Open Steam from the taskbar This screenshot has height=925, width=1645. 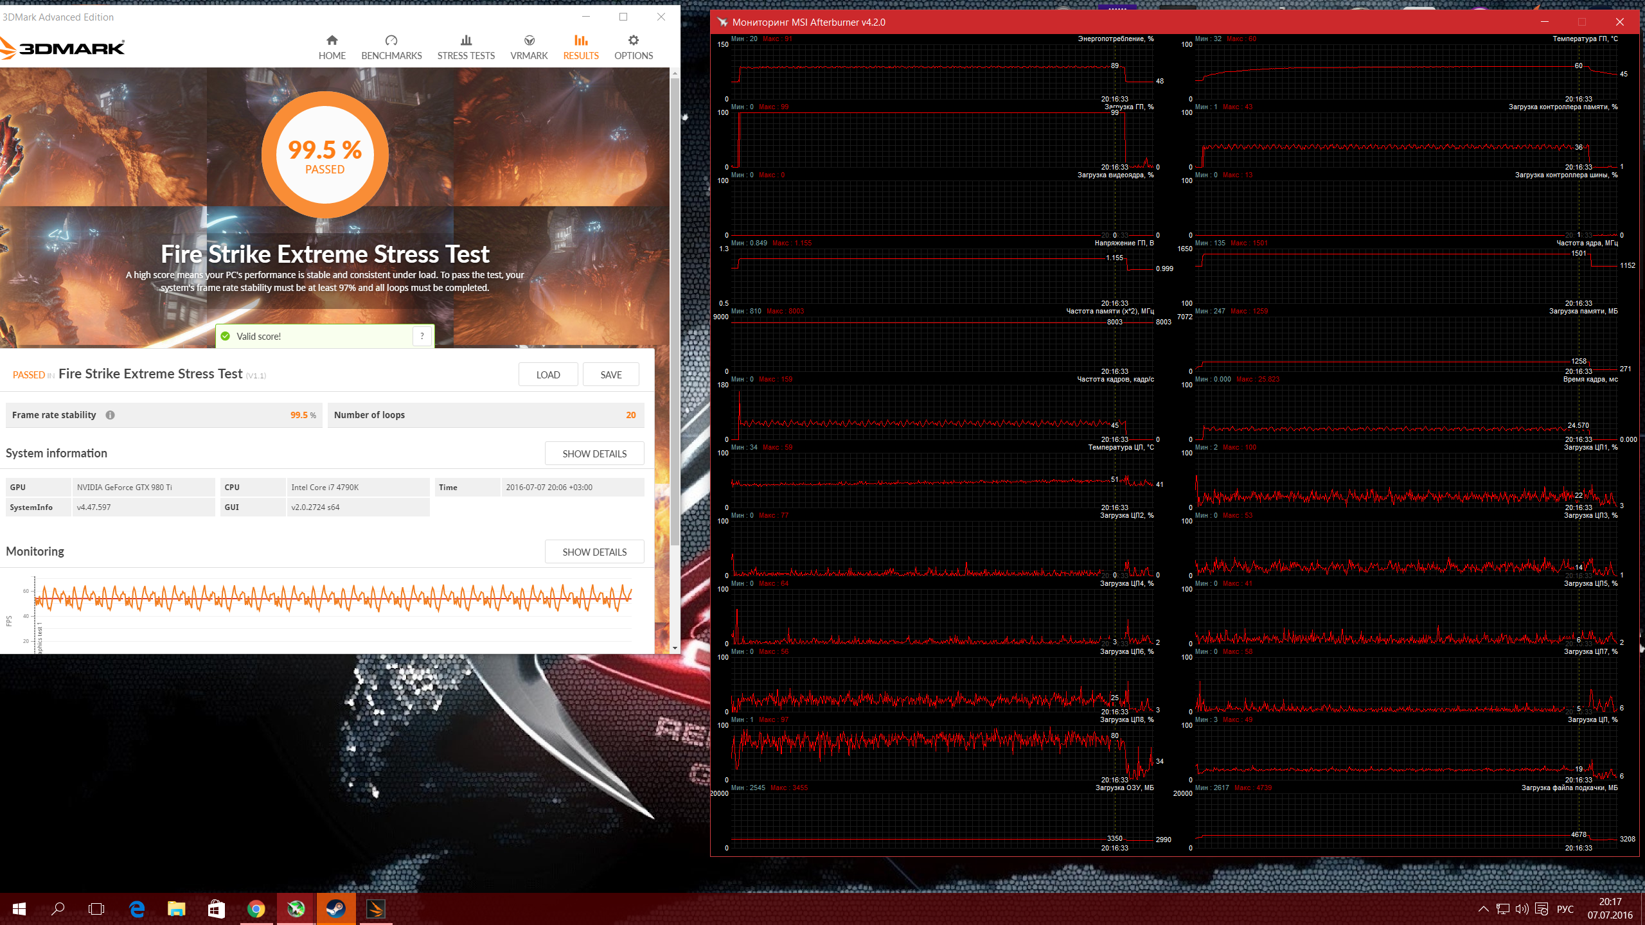(335, 908)
